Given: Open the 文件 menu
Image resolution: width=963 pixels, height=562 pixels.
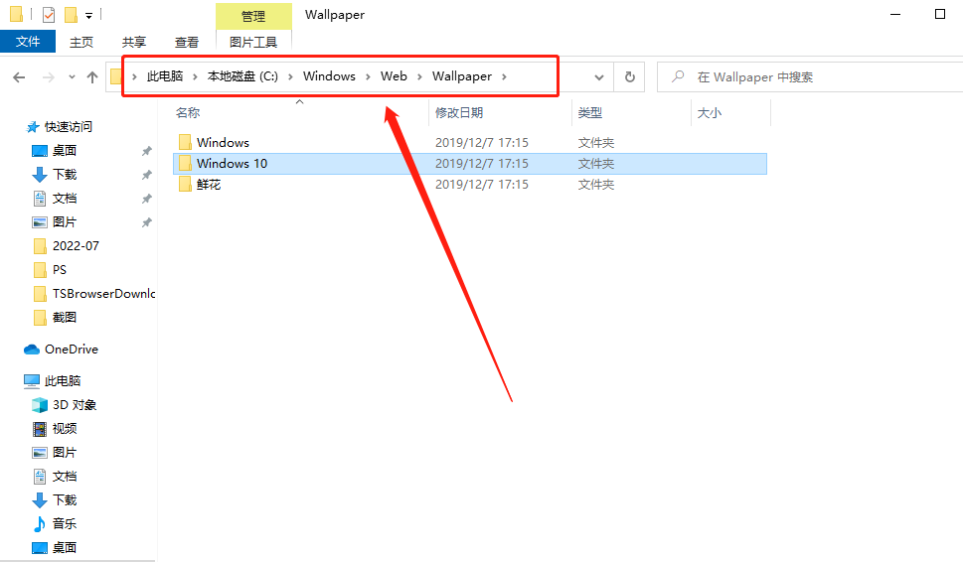Looking at the screenshot, I should pos(28,42).
